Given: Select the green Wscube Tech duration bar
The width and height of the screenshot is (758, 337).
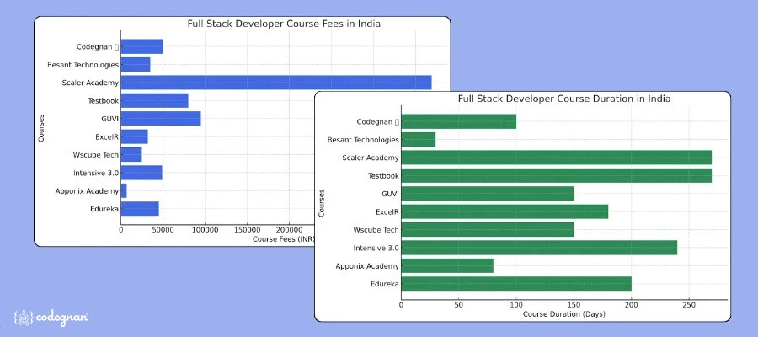Looking at the screenshot, I should tap(488, 230).
